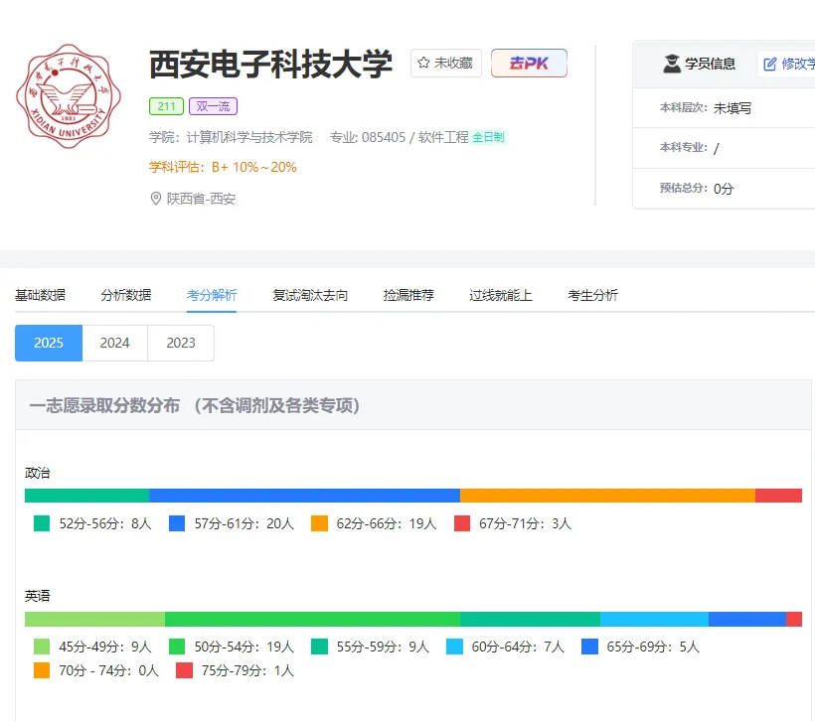Viewport: 815px width, 721px height.
Task: Click the orange 62分-66分 politics bar segment
Action: 607,496
